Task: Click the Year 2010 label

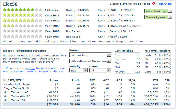Action: pyautogui.click(x=52, y=21)
